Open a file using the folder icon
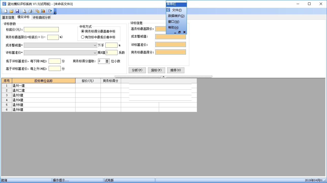 pyautogui.click(x=11, y=11)
